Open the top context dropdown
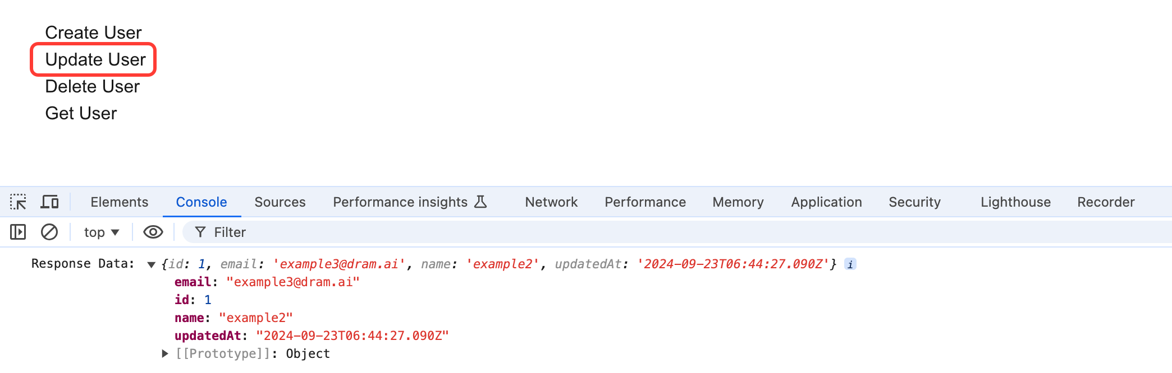1172x373 pixels. (102, 232)
